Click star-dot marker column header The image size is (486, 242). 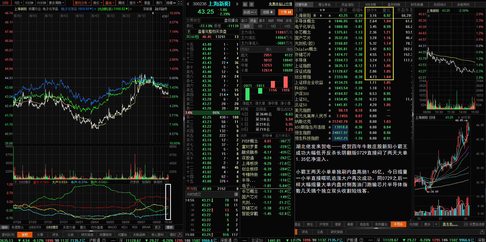coord(322,10)
